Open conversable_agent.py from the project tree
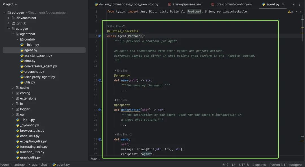The image size is (305, 167). pyautogui.click(x=40, y=66)
